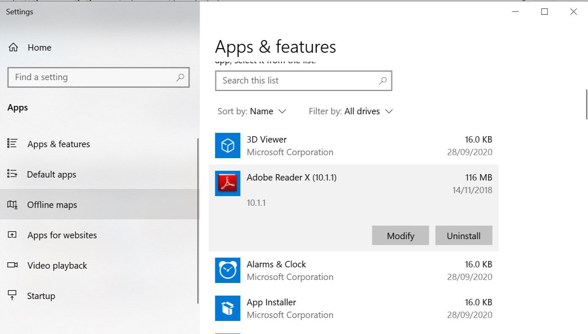This screenshot has height=334, width=588.
Task: Click the 3D Viewer app icon
Action: [x=228, y=145]
